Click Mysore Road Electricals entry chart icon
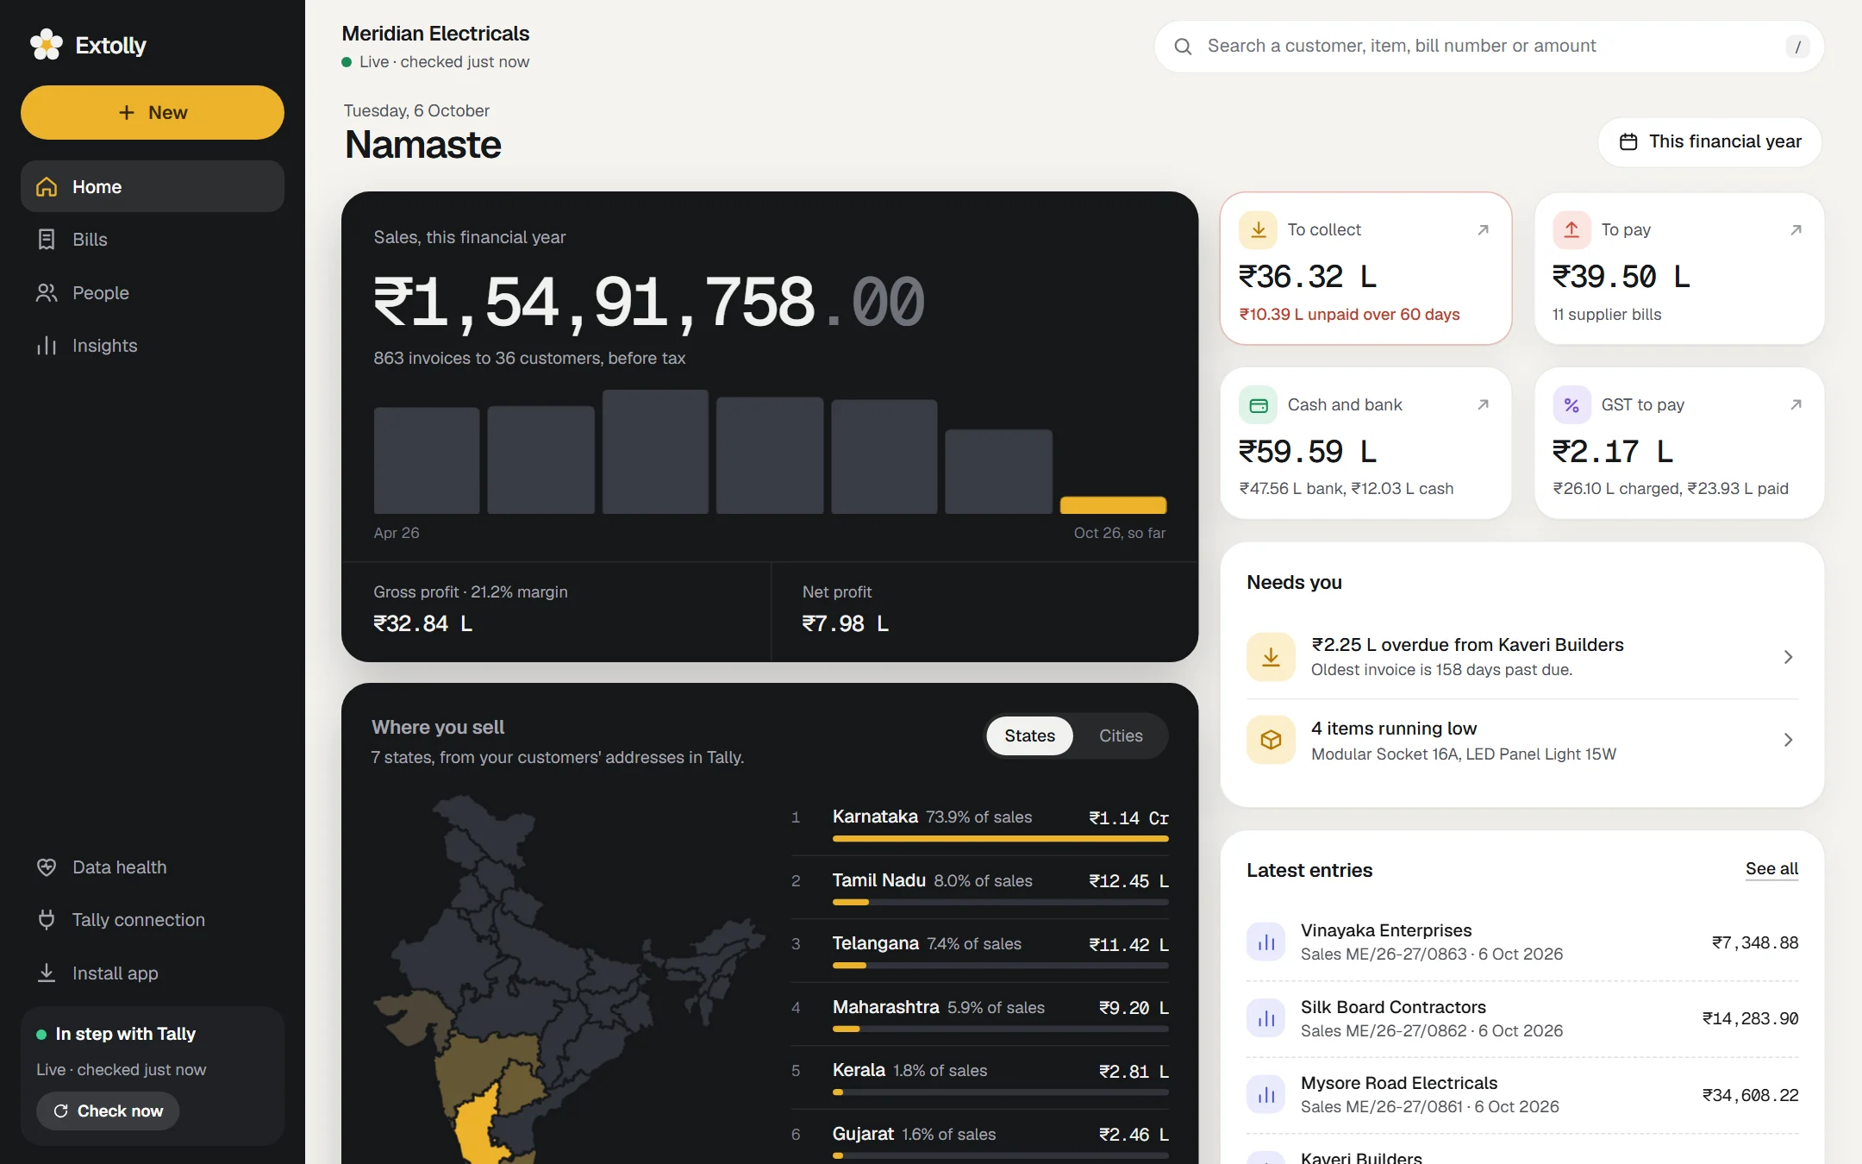 (1266, 1094)
